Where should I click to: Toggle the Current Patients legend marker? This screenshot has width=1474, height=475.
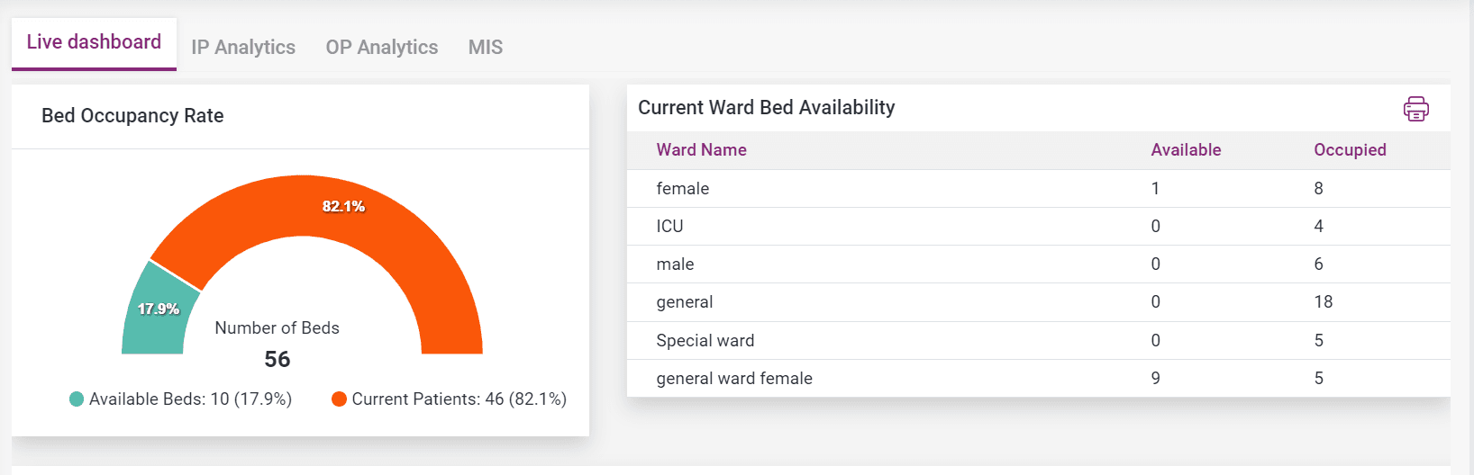pyautogui.click(x=339, y=399)
